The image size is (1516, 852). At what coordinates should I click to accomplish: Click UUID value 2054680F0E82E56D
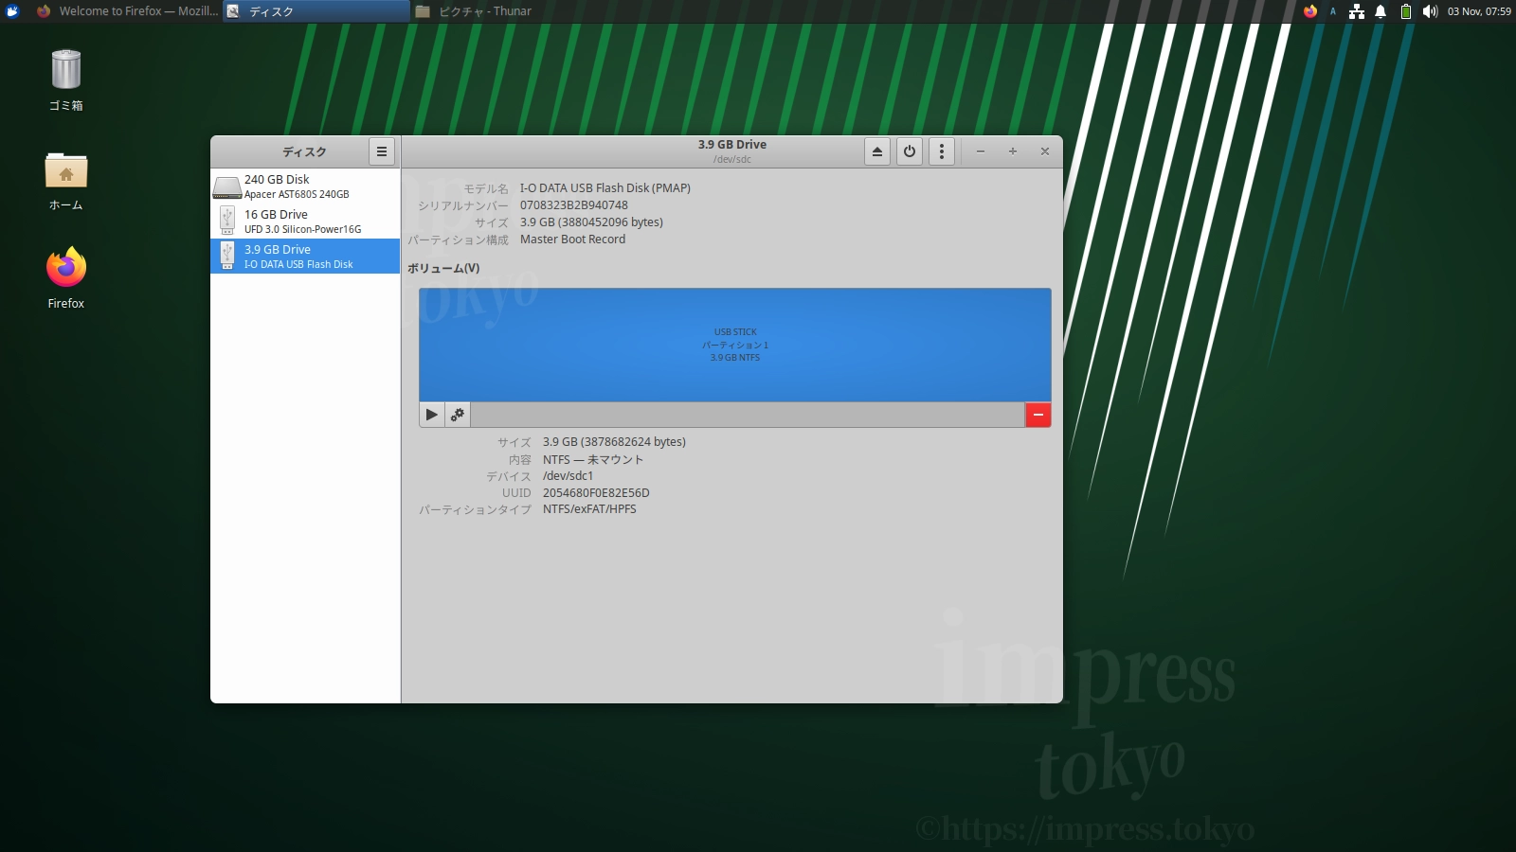[596, 493]
